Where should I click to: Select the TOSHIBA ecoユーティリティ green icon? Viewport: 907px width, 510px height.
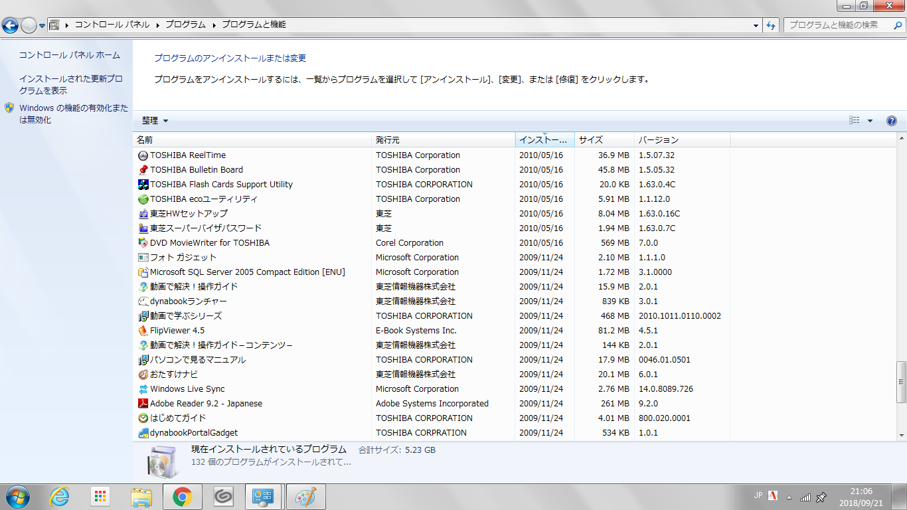tap(143, 199)
